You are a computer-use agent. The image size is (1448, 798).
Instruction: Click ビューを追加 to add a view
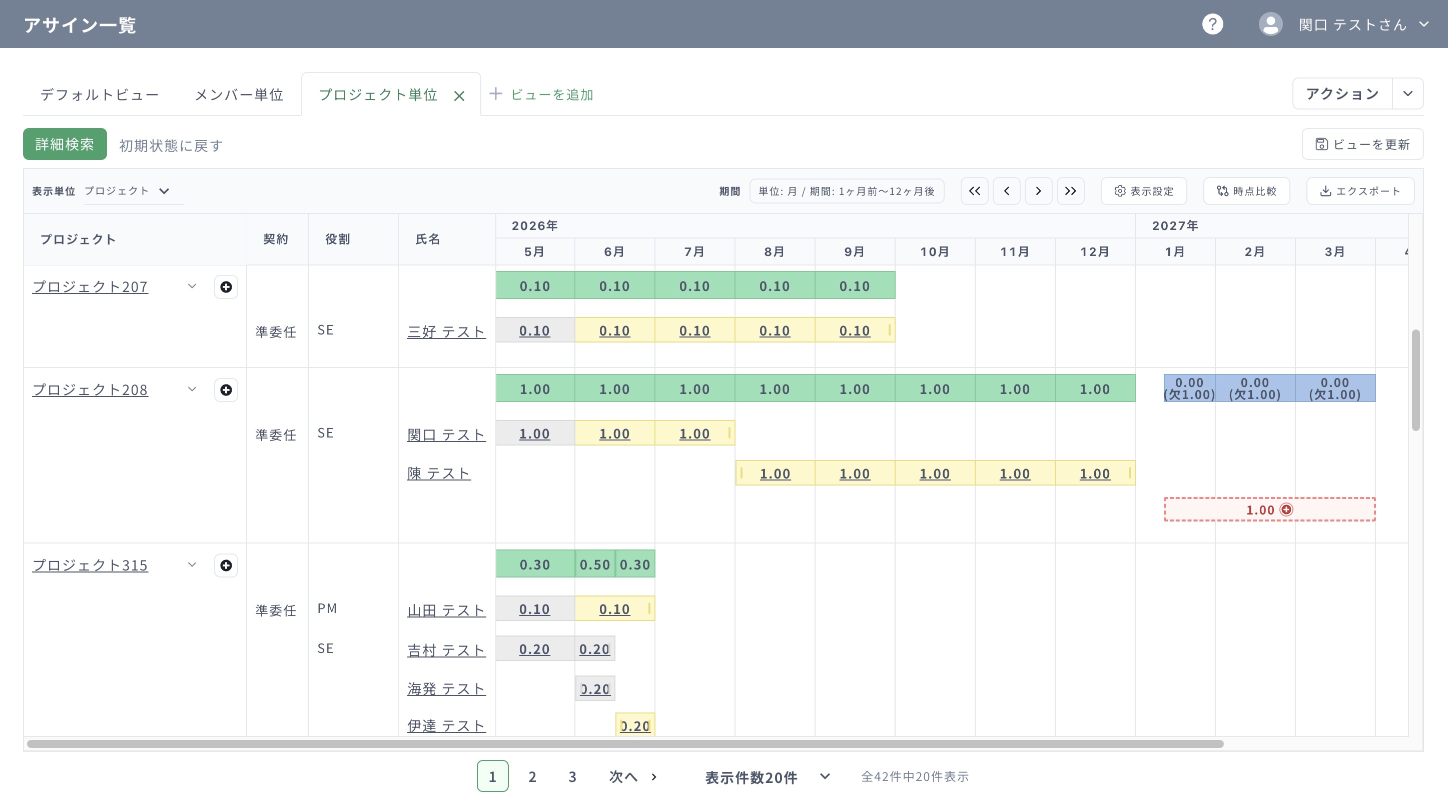click(541, 94)
